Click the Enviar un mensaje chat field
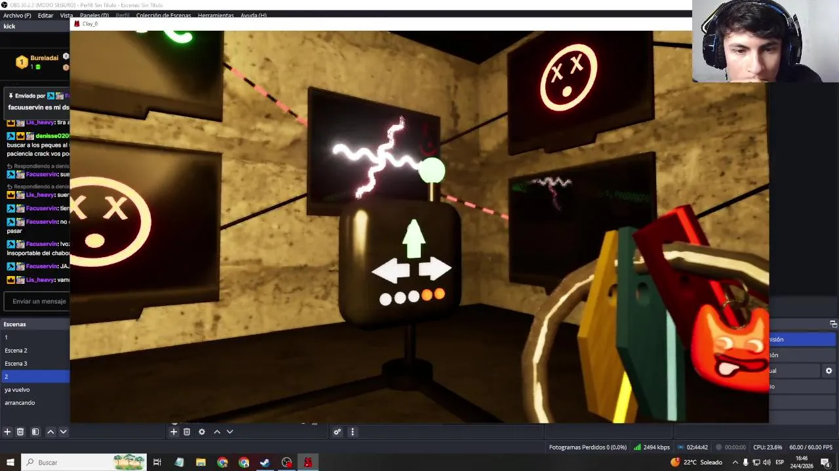 tap(36, 302)
